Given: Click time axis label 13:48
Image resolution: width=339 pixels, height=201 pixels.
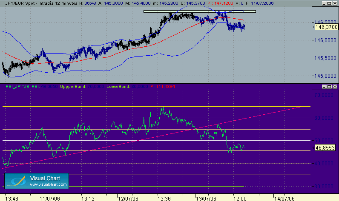Looking at the screenshot, I should pyautogui.click(x=11, y=198).
